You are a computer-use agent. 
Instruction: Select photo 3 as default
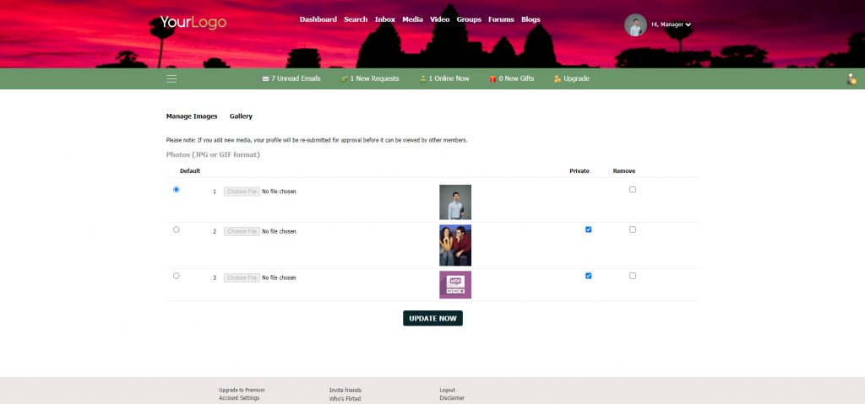[176, 276]
